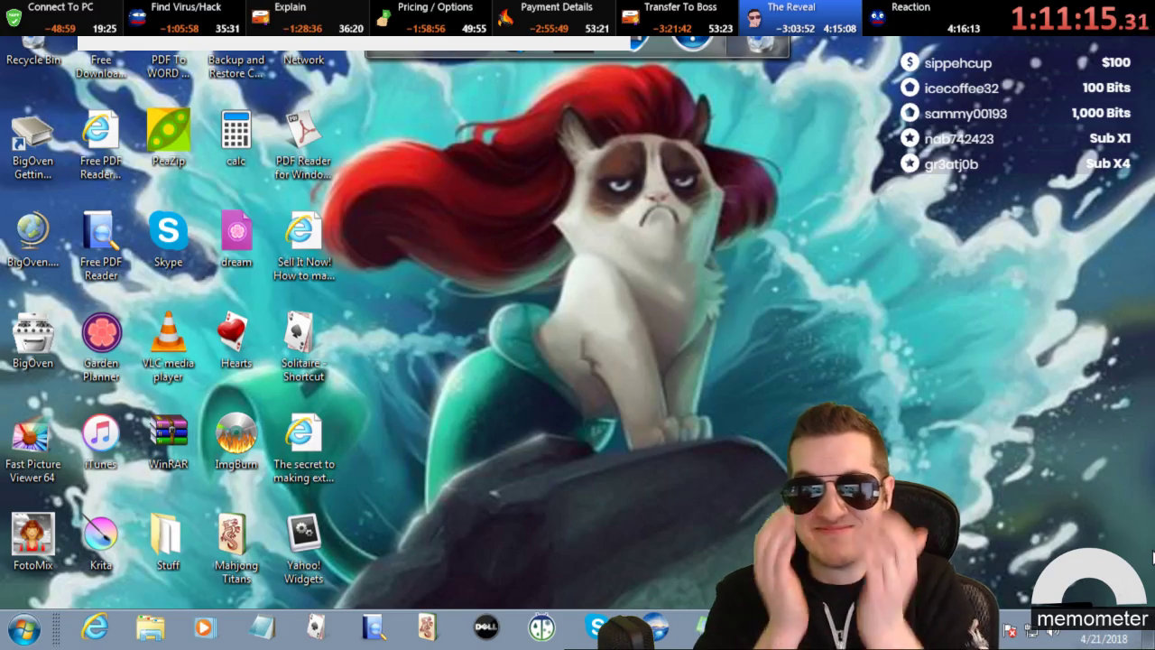Open the Solitaire - Shortcut icon
This screenshot has height=650, width=1155.
point(304,347)
